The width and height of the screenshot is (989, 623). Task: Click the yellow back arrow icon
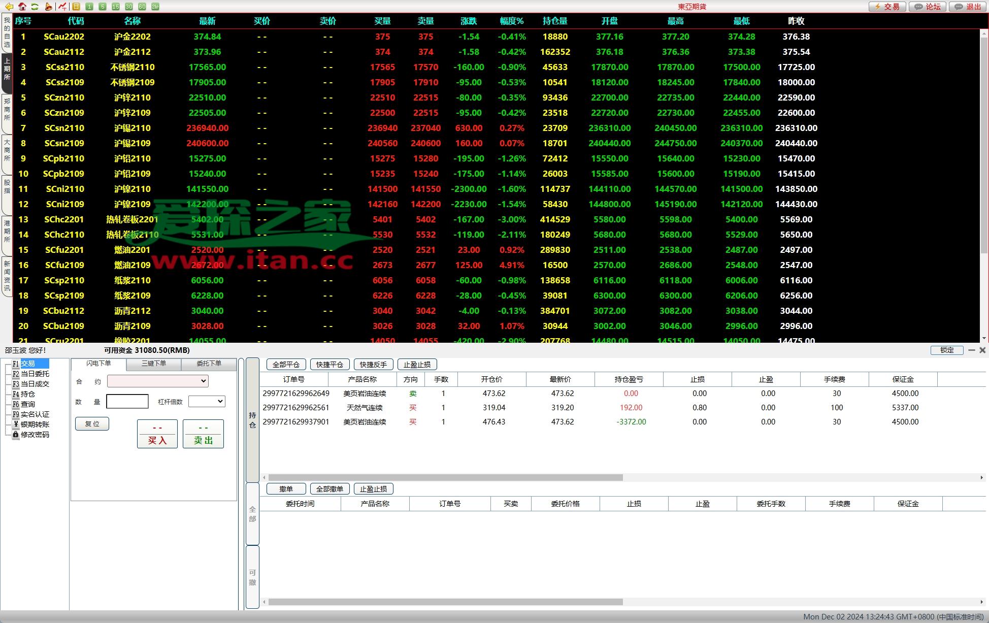pos(9,7)
